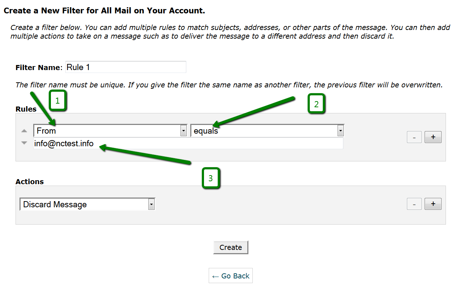Open the equals match-type dropdown

point(267,131)
